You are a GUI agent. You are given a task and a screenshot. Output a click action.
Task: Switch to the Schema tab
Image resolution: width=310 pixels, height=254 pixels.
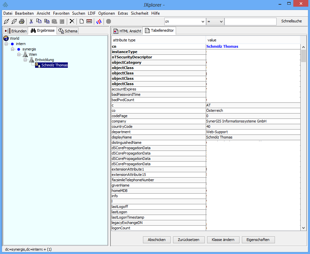click(68, 30)
